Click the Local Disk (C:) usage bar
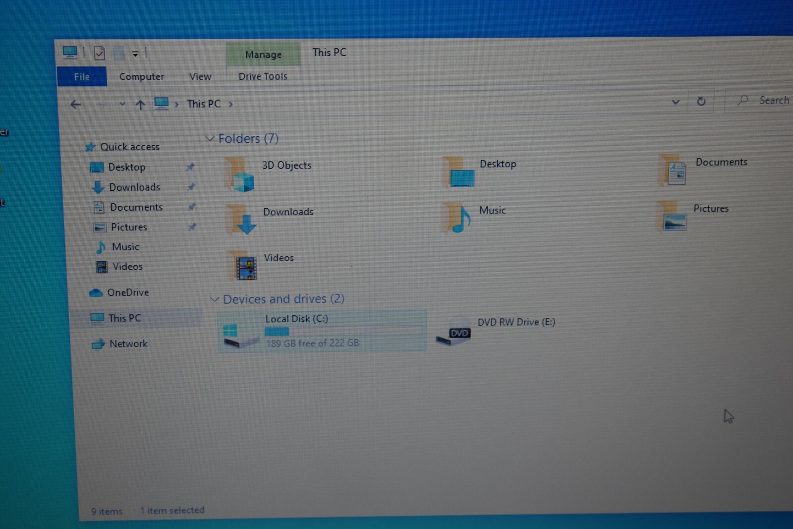Viewport: 793px width, 529px height. (x=343, y=331)
